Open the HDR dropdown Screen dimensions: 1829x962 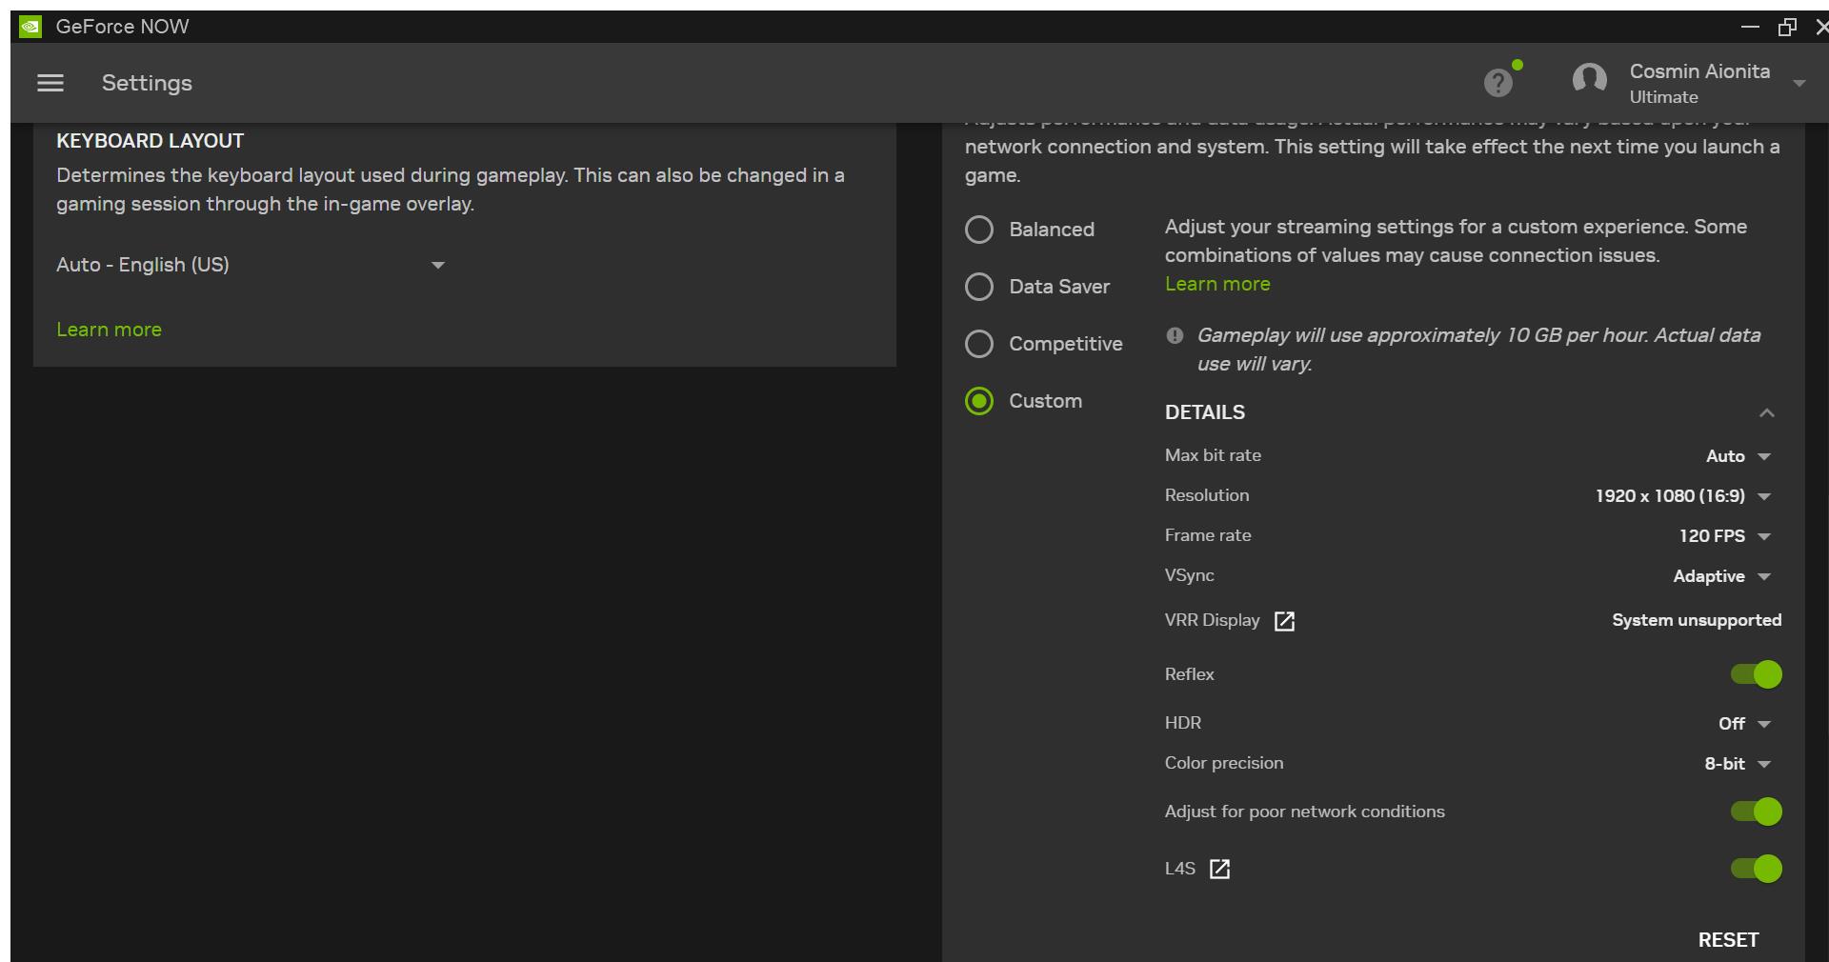coord(1744,724)
